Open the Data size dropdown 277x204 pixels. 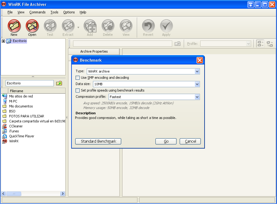pyautogui.click(x=197, y=84)
